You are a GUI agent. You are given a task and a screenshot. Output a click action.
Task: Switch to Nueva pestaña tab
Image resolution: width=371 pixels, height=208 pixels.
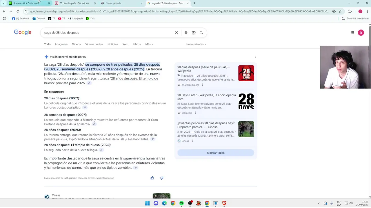pos(122,3)
